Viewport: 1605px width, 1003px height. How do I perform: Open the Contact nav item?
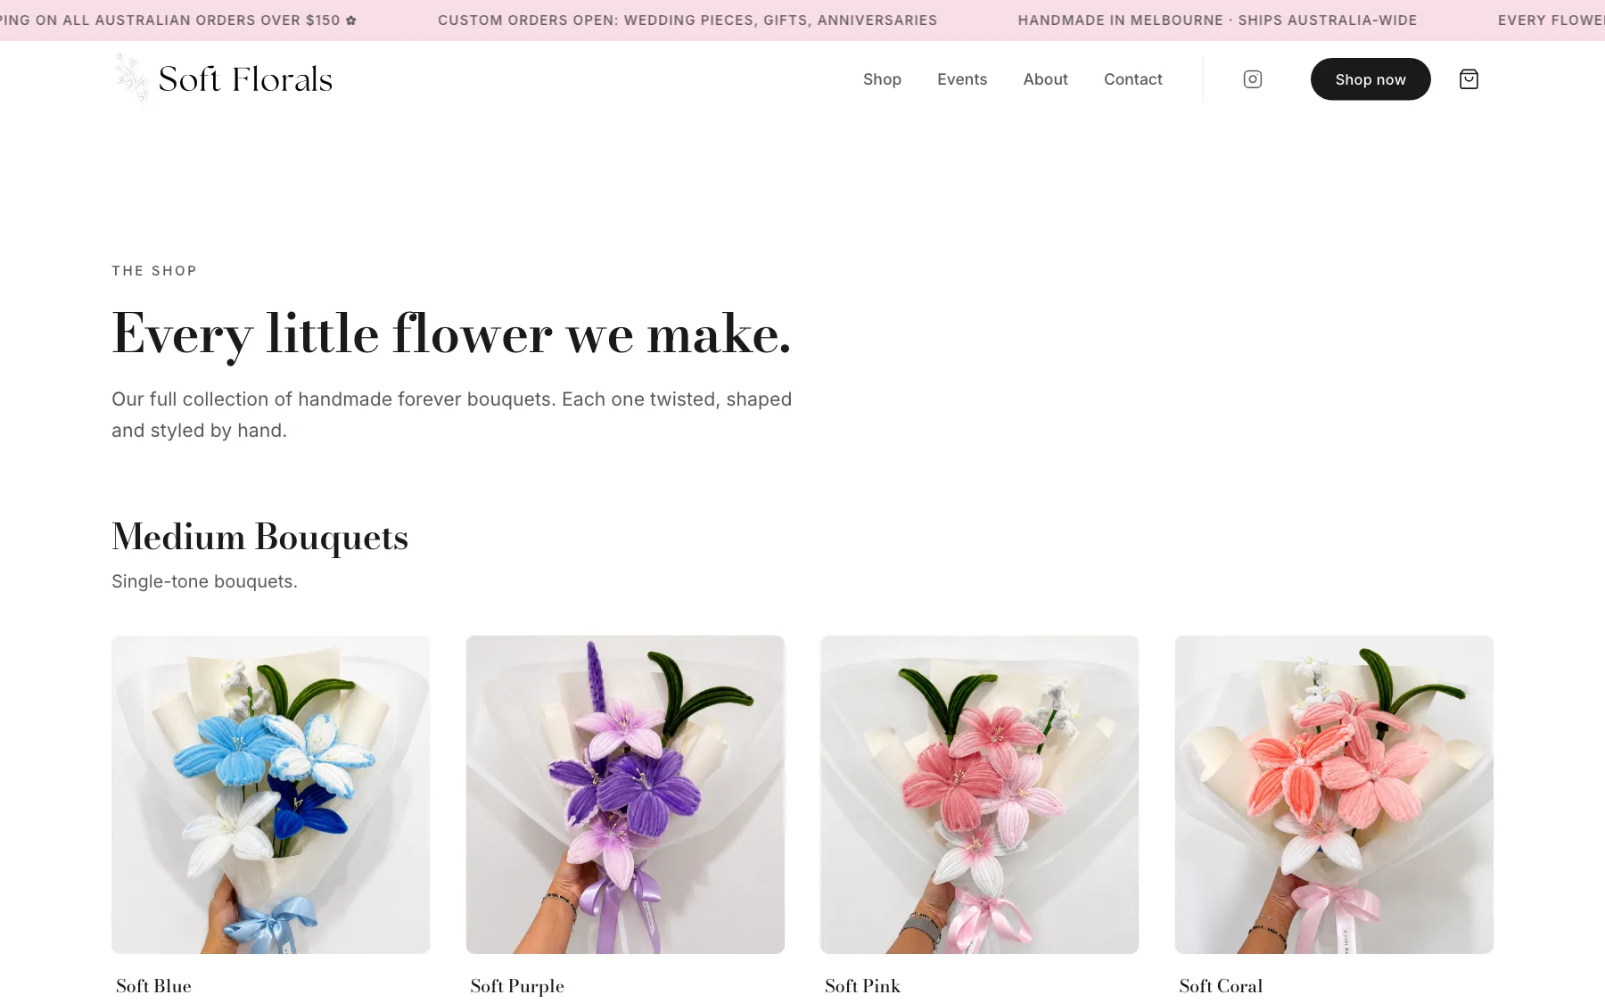point(1132,79)
